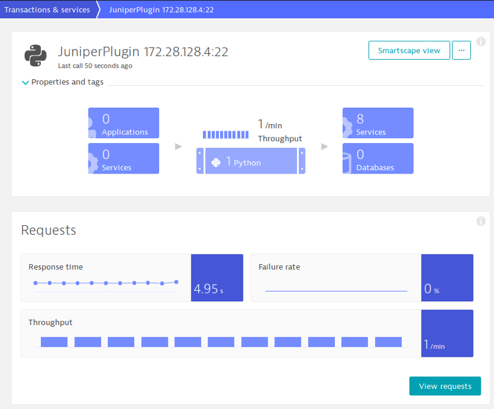Click the large Python logo icon
The width and height of the screenshot is (494, 409).
tap(35, 55)
